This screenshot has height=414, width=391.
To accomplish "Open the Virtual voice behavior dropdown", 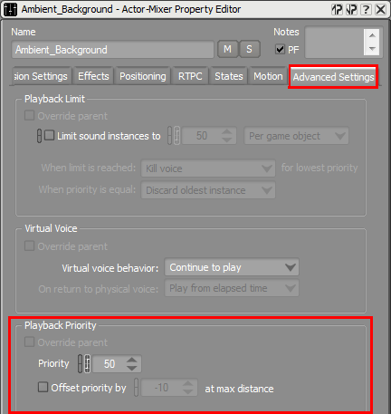I will [x=232, y=267].
